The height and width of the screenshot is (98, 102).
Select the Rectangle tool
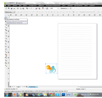pos(6,33)
